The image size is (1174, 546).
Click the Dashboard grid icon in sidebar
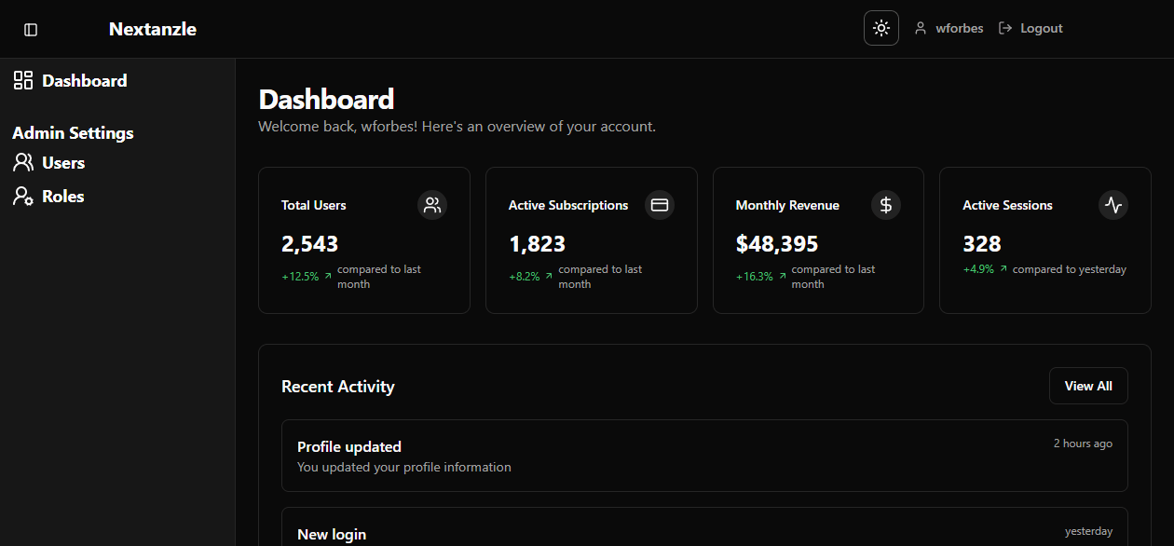pos(23,80)
